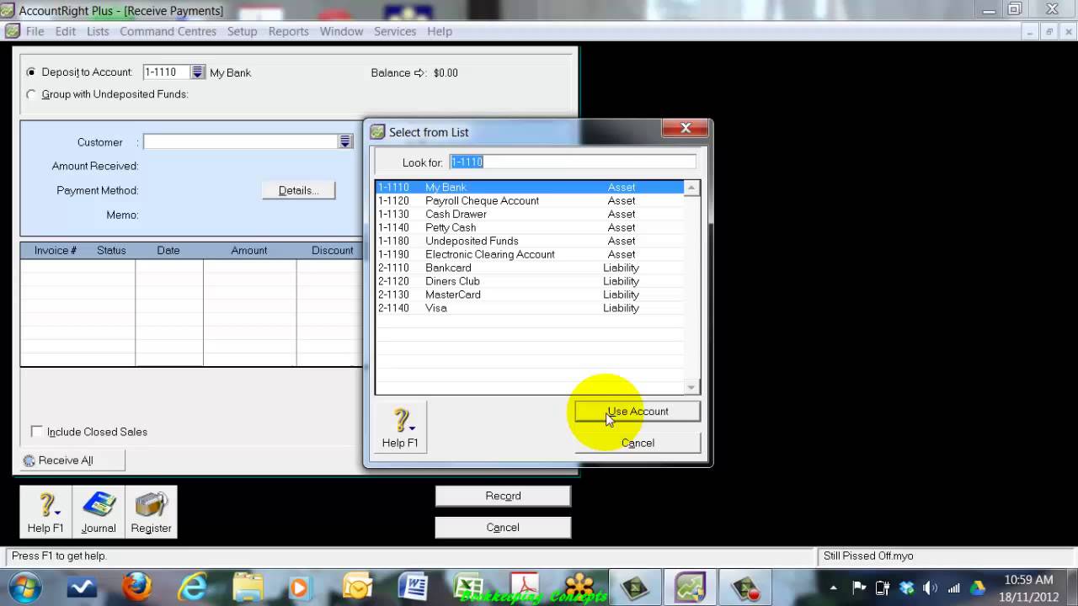This screenshot has height=606, width=1078.
Task: Open Outlook from the taskbar
Action: click(358, 586)
